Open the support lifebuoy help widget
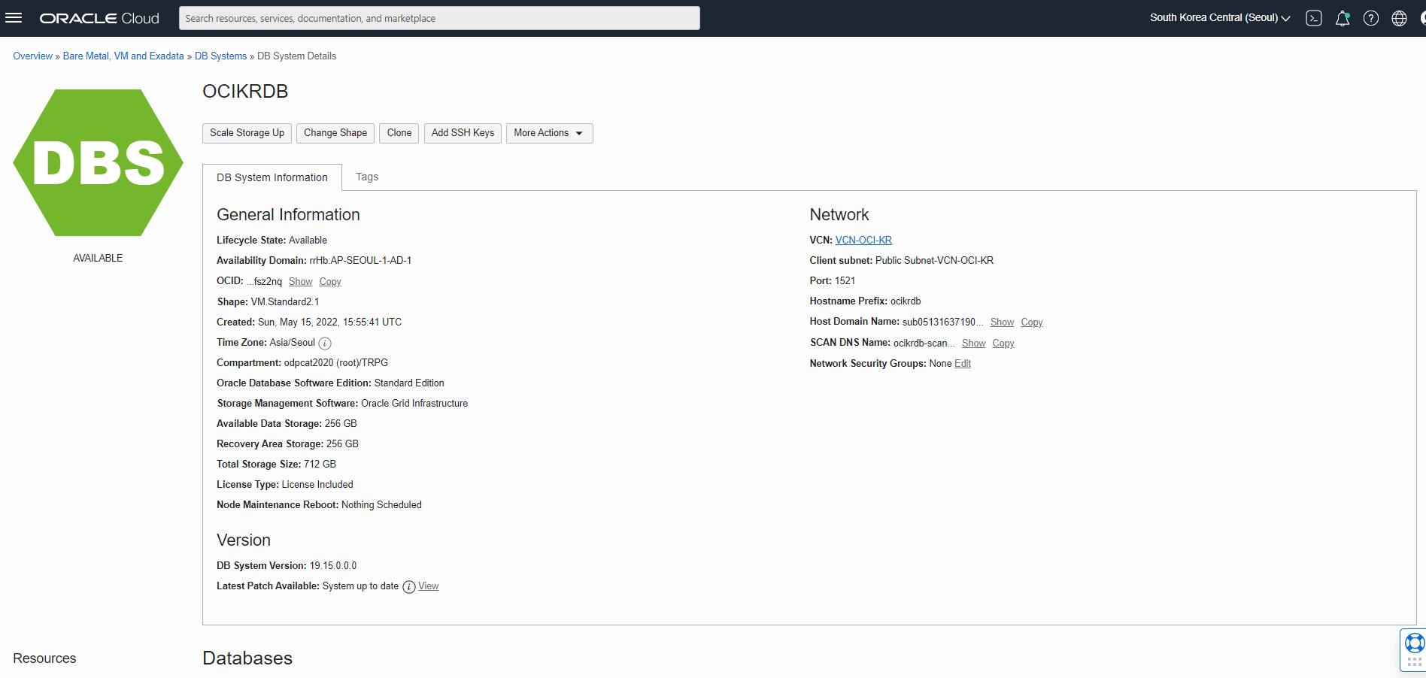Image resolution: width=1426 pixels, height=678 pixels. (x=1414, y=649)
